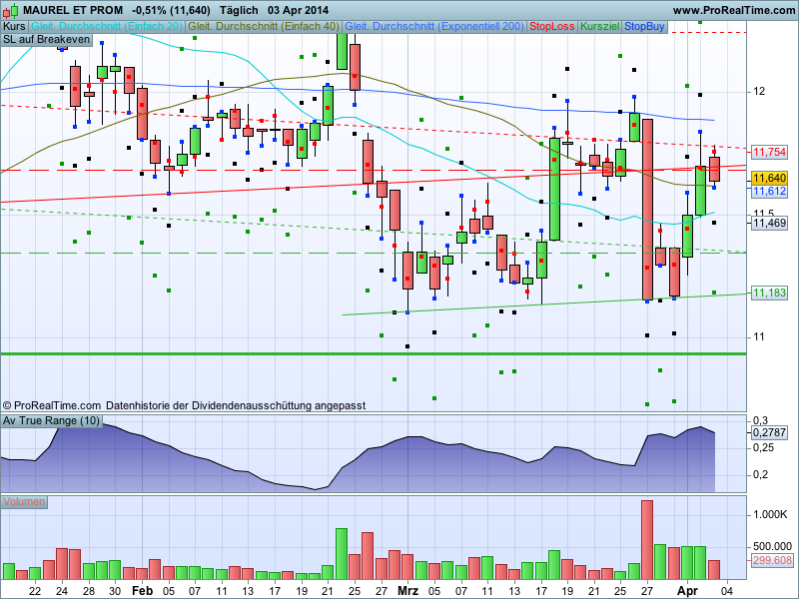
Task: Click the StopLoss indicator label
Action: (552, 27)
